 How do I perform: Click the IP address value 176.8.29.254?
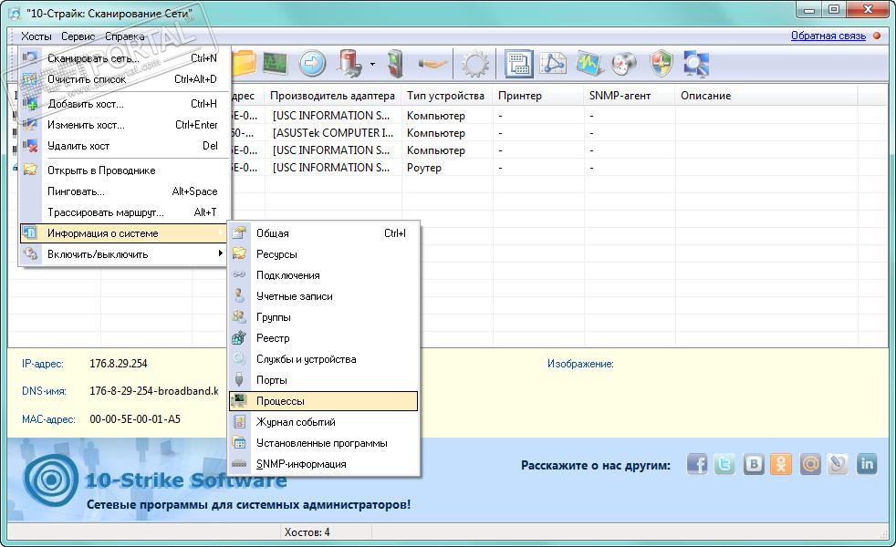[x=119, y=364]
